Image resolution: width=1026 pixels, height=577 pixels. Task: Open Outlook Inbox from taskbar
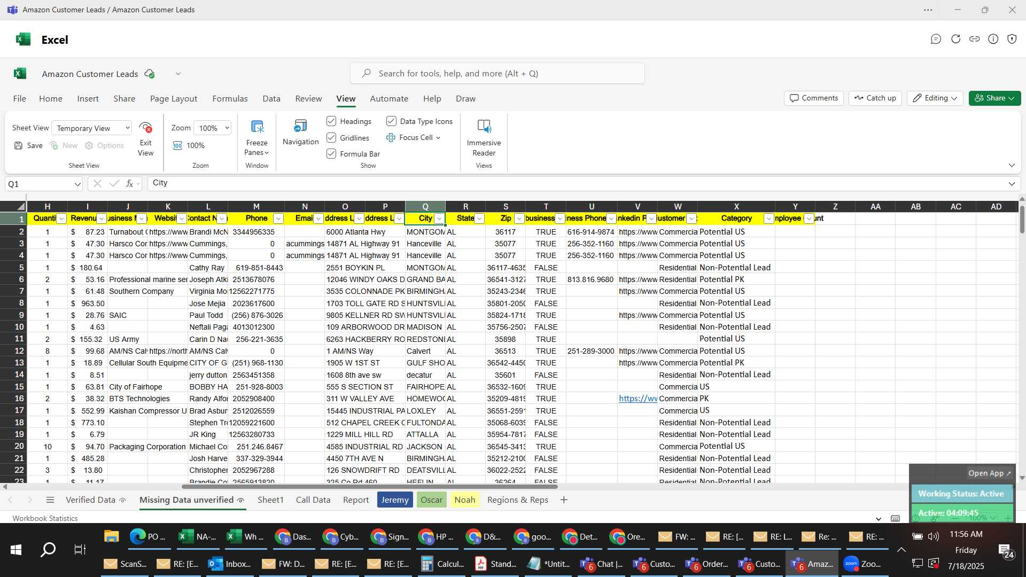point(230,564)
